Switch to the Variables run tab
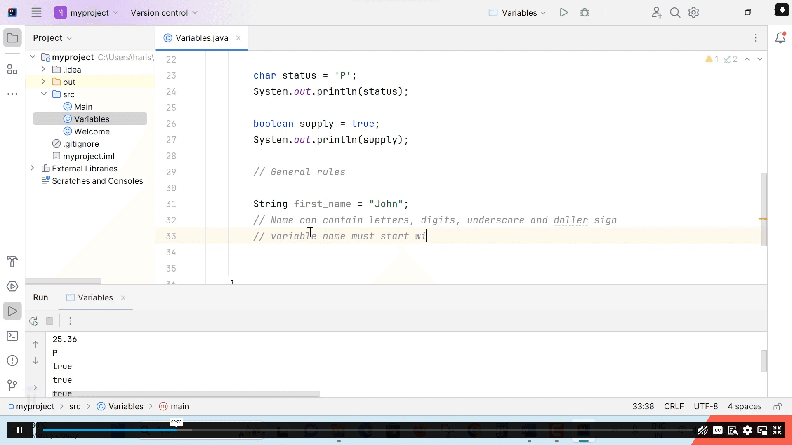The height and width of the screenshot is (445, 792). click(x=94, y=297)
